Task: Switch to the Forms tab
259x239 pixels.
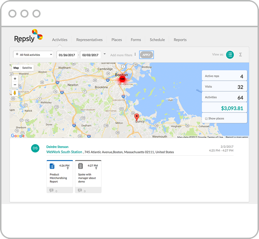Action: pos(136,40)
